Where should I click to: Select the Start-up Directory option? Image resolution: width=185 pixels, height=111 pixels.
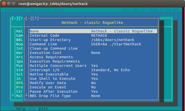click(94, 40)
